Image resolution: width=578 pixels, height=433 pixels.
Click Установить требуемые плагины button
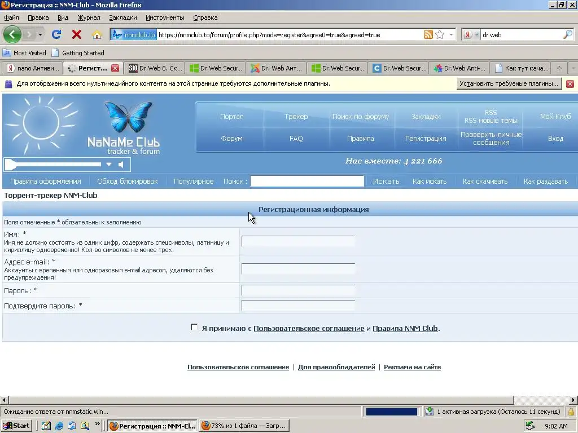(x=509, y=83)
